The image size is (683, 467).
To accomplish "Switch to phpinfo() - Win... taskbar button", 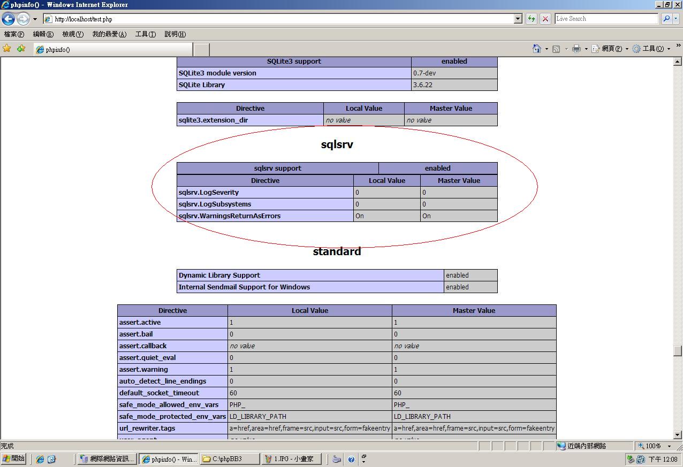I will [x=169, y=459].
